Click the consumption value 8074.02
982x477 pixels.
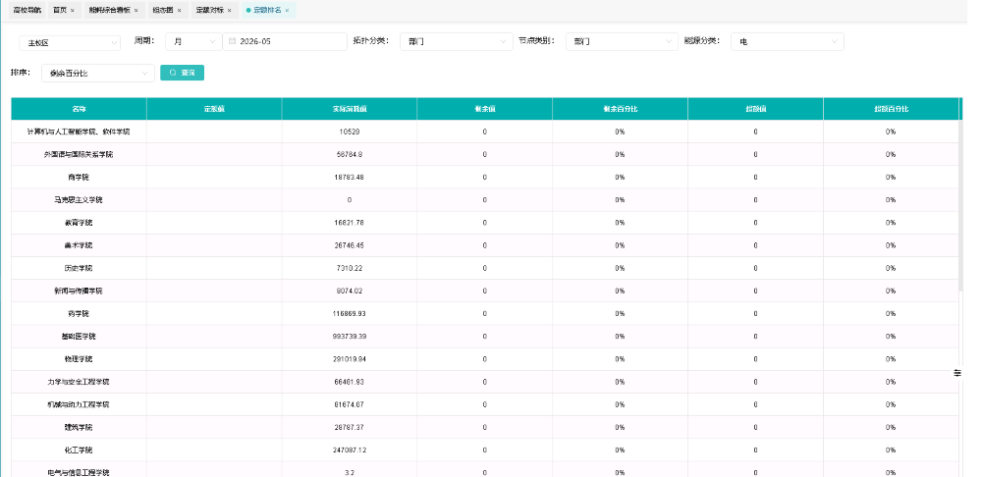[x=350, y=291]
